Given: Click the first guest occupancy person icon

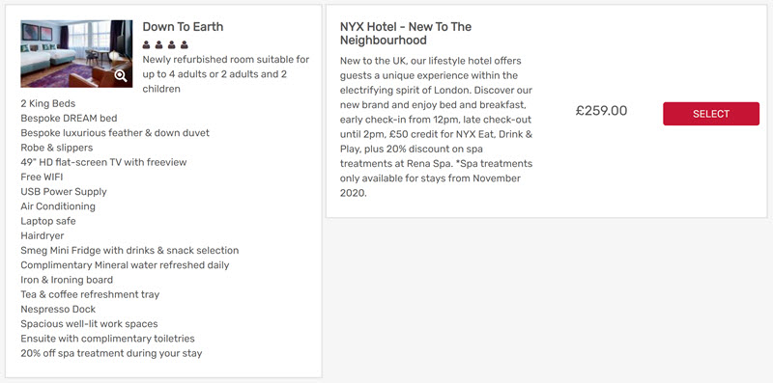Looking at the screenshot, I should click(x=147, y=44).
